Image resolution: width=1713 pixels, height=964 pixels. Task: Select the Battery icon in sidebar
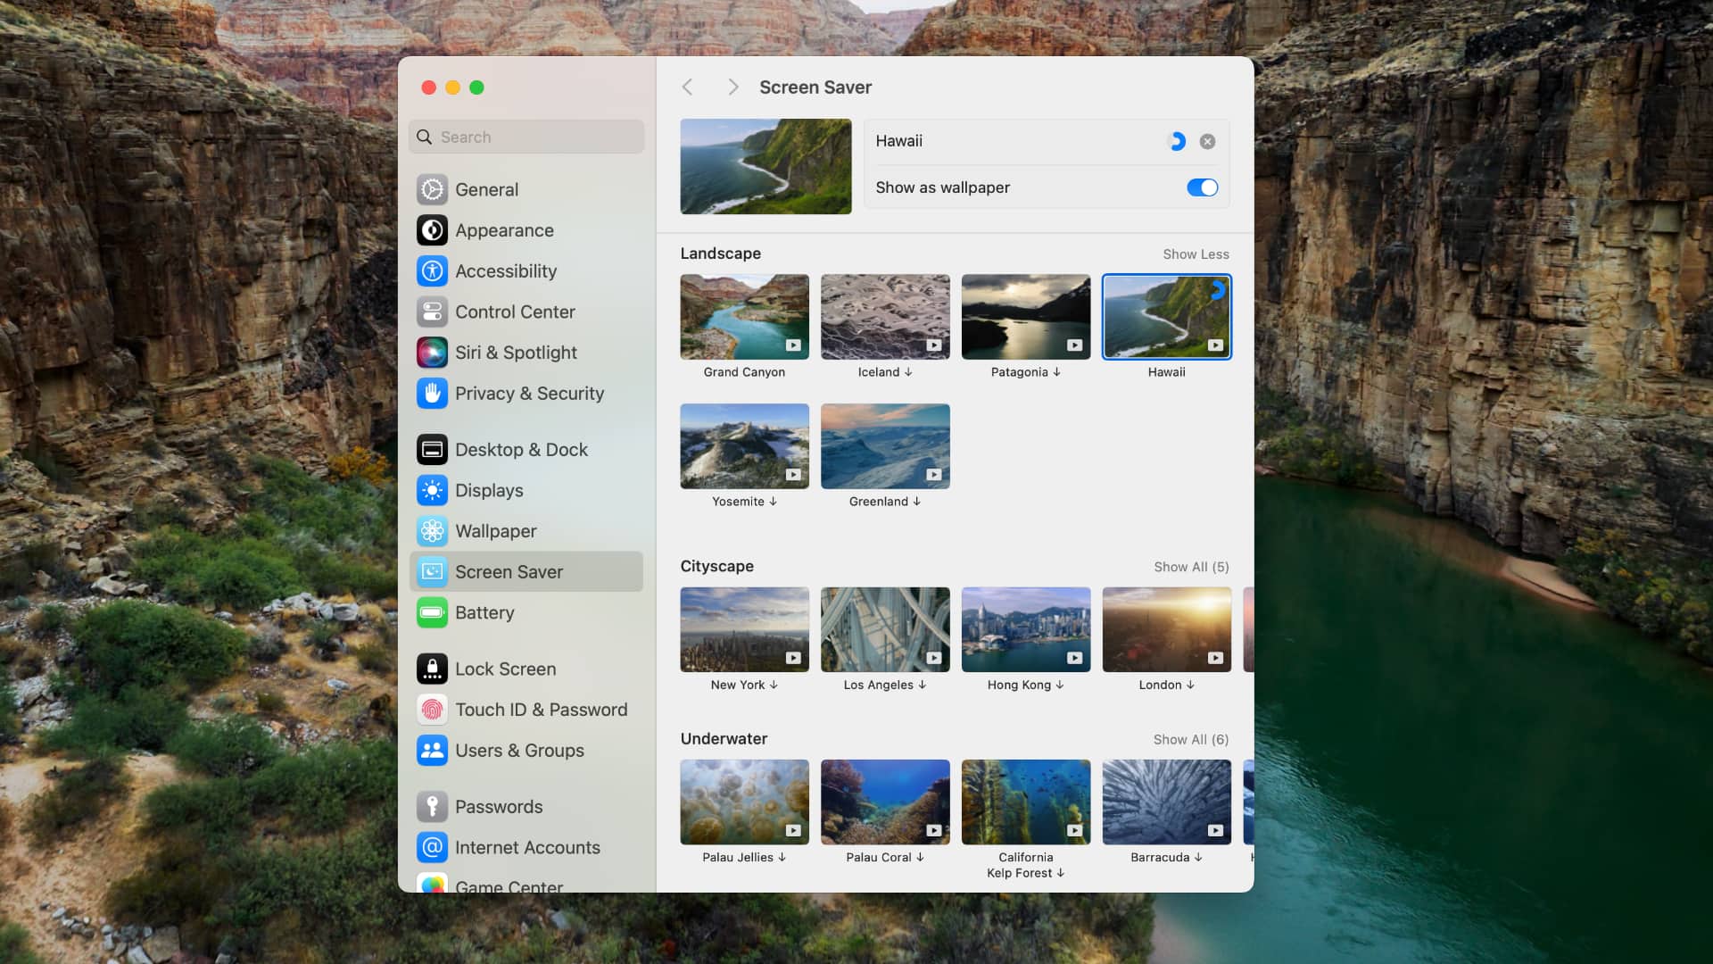(x=432, y=612)
